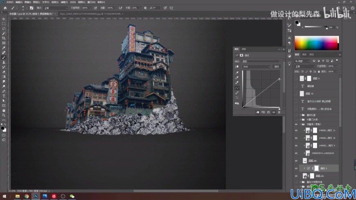Select the Eraser tool

[4, 72]
